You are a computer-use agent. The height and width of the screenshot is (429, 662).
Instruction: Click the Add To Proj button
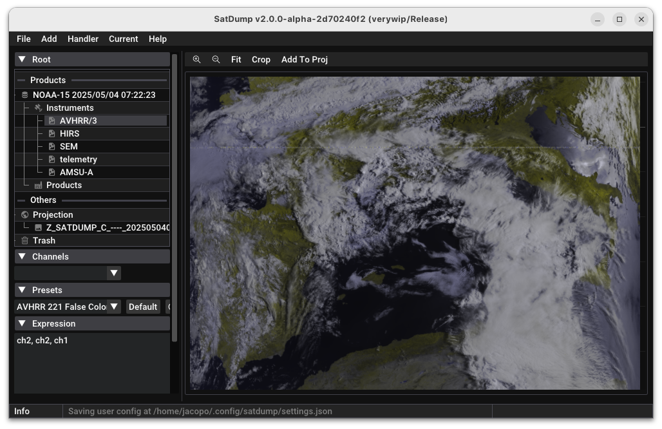tap(304, 59)
